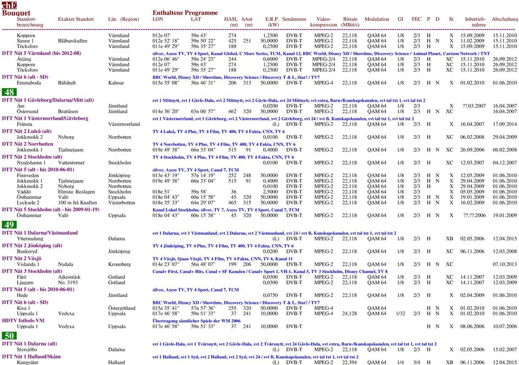
Task: Click exact location "Blåbarskullen"
Action: pos(72,41)
